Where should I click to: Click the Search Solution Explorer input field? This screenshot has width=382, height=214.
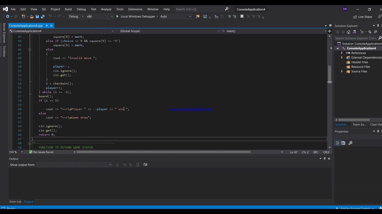click(356, 38)
